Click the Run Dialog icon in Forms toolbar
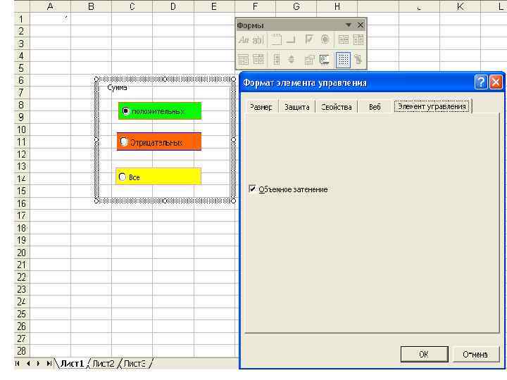The height and width of the screenshot is (380, 507). point(358,59)
